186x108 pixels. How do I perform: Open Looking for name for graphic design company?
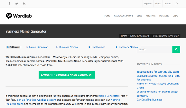[157, 94]
